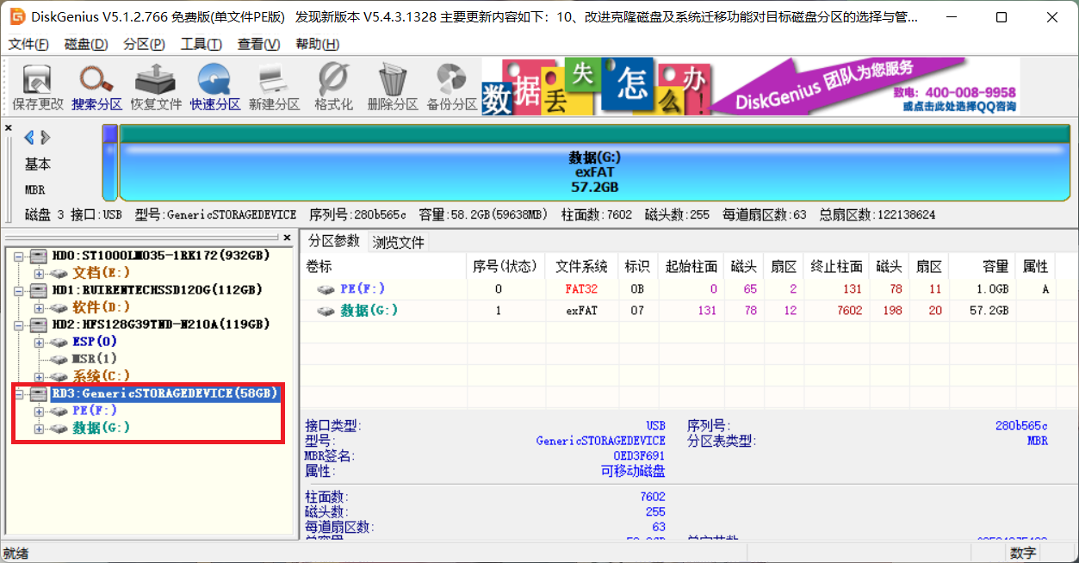Click the 删除分区 (Delete Partition) trash icon

[392, 88]
